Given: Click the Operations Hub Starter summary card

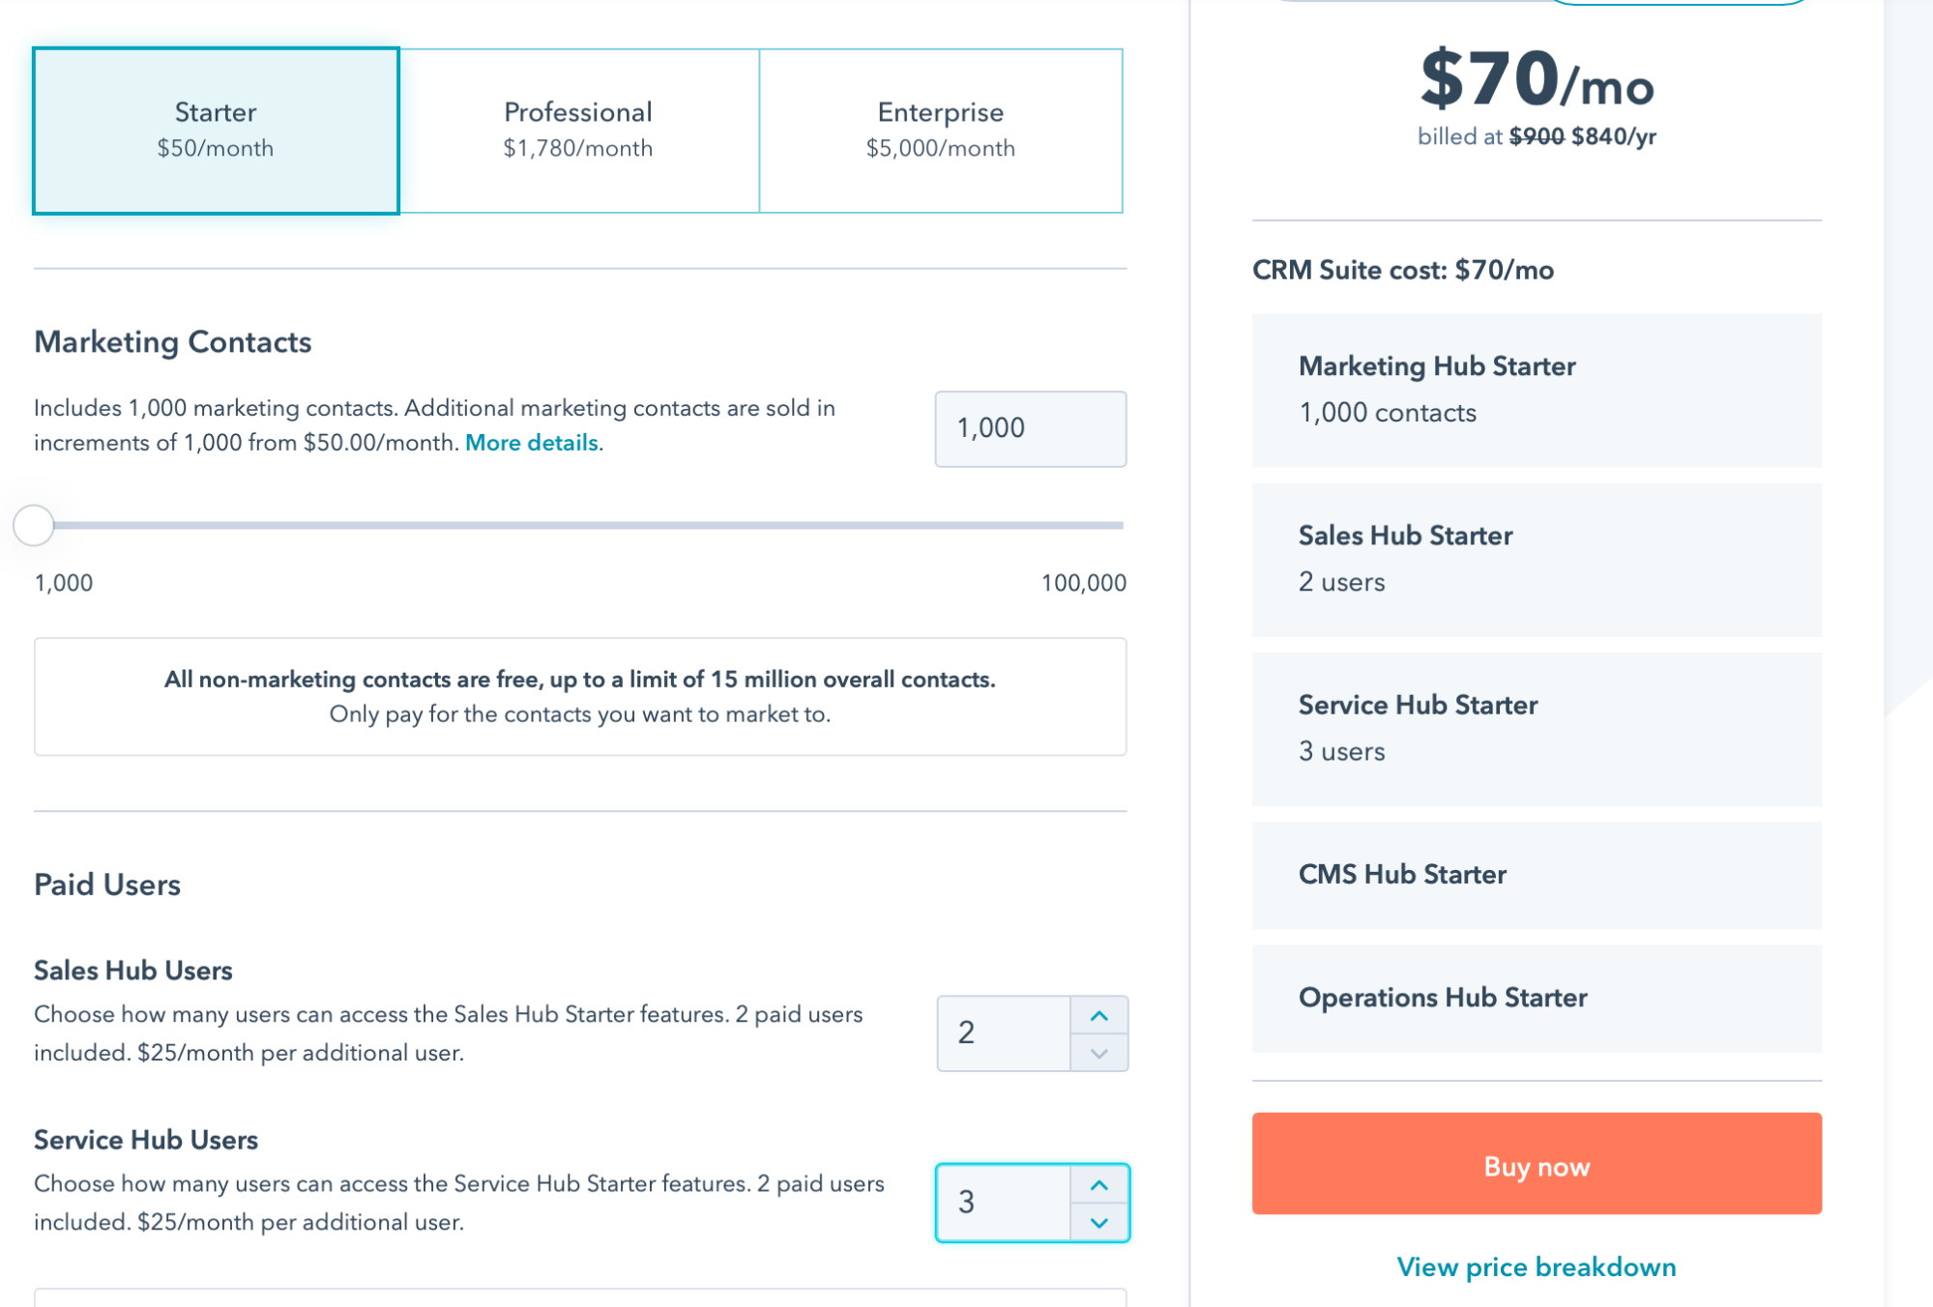Looking at the screenshot, I should (1536, 998).
